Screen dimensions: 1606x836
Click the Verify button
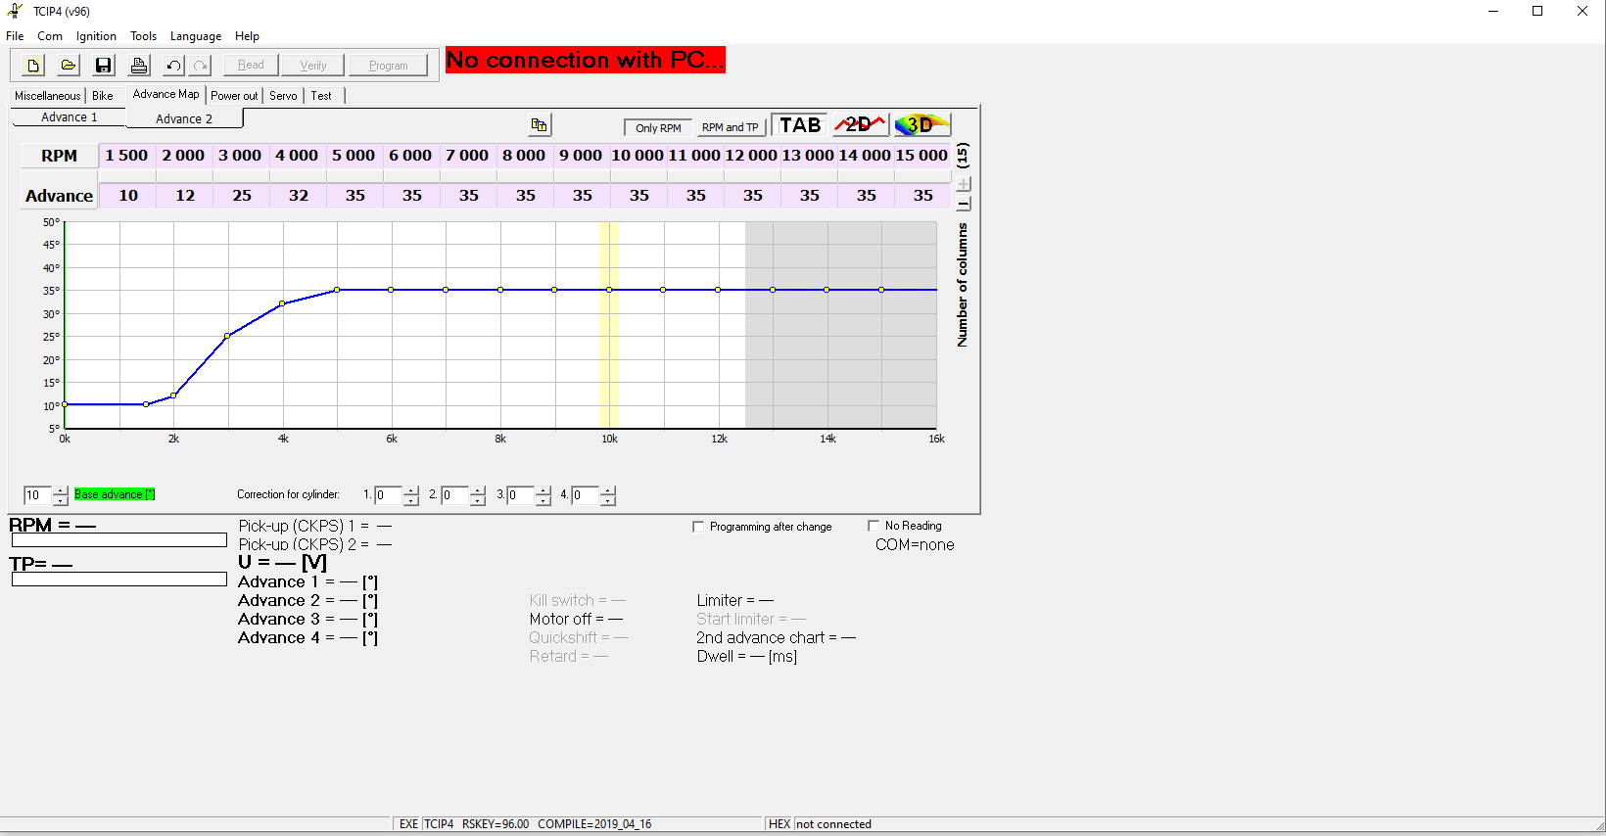tap(313, 66)
